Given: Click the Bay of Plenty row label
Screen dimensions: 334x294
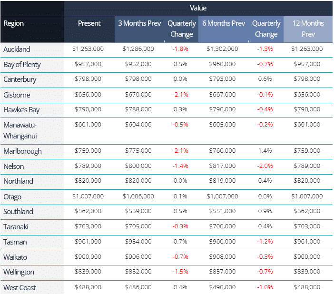Looking at the screenshot, I should (x=22, y=64).
